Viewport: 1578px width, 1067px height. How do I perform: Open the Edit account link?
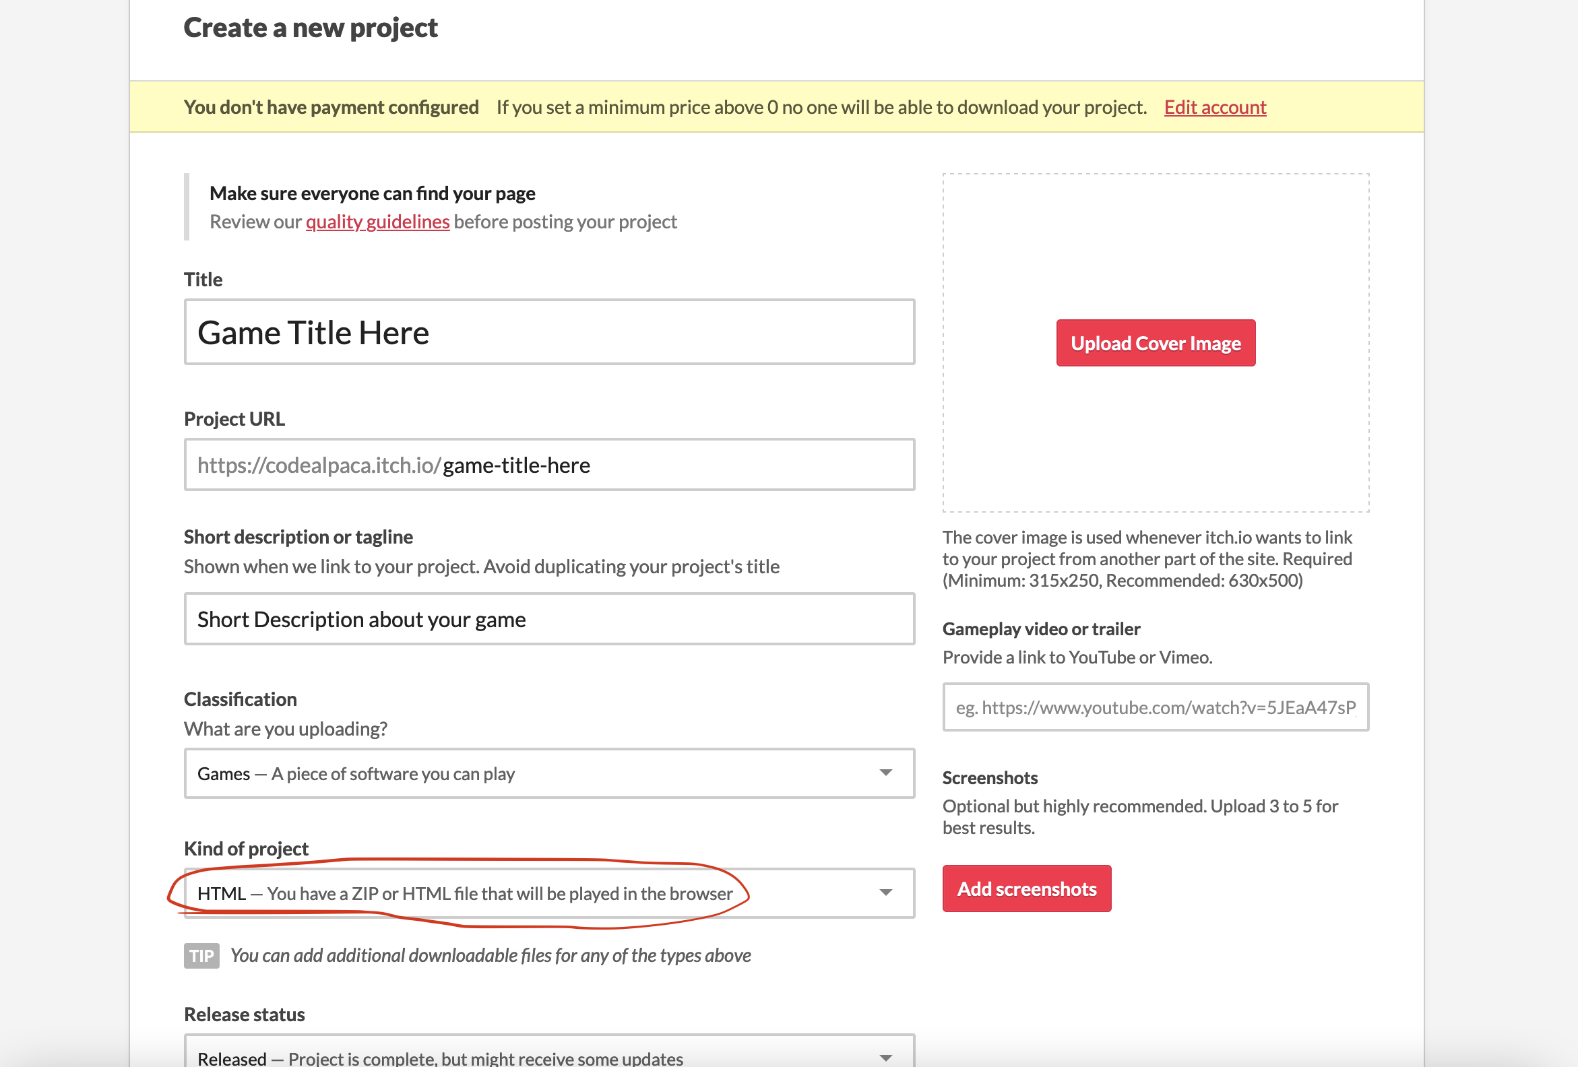1215,107
